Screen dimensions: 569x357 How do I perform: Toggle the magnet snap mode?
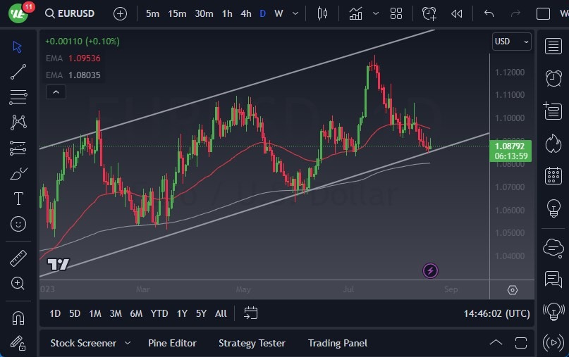point(18,318)
